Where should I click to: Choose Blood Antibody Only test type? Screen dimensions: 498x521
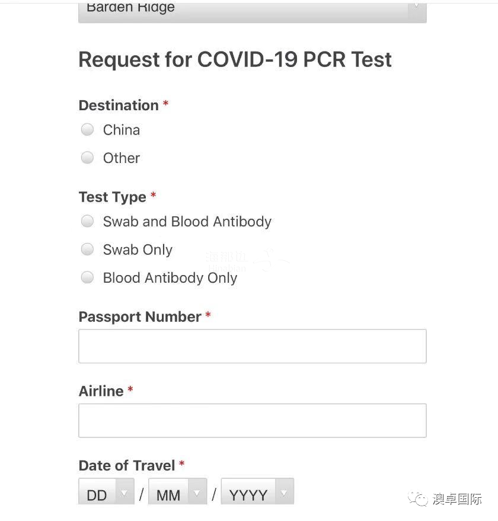click(x=87, y=277)
